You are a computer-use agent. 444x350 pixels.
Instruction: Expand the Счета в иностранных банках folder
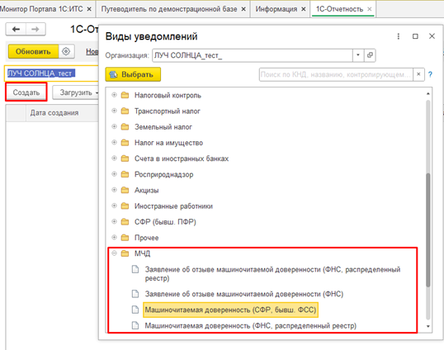114,158
